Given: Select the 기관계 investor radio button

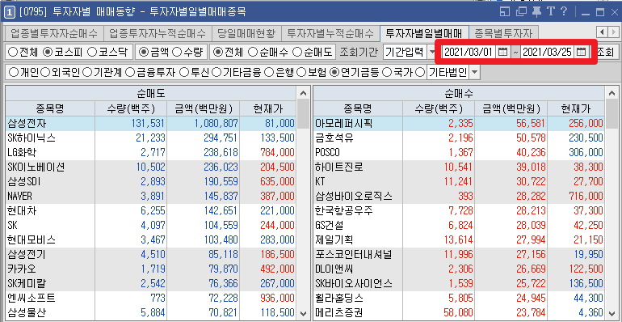Looking at the screenshot, I should pos(87,72).
